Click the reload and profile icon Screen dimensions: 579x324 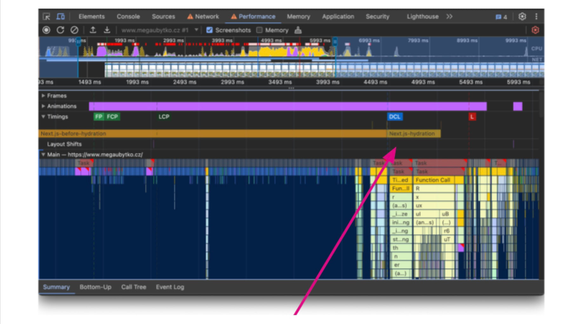coord(60,30)
